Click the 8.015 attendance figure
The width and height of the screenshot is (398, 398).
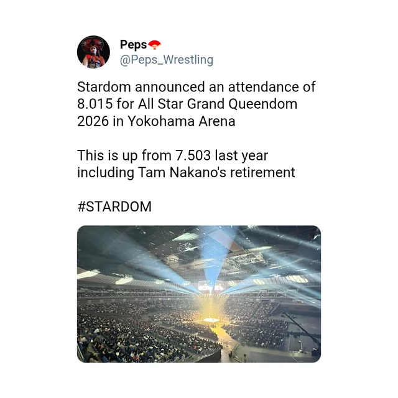[95, 104]
